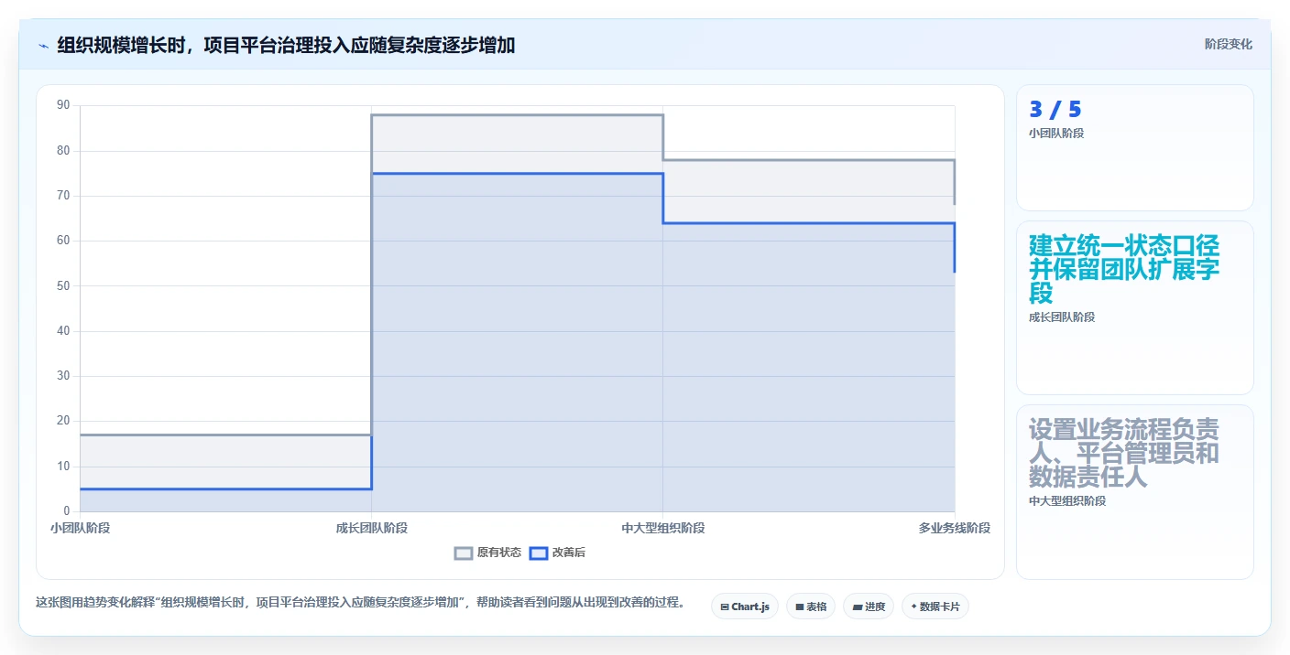Click the Chart.js tag pill

click(x=745, y=607)
